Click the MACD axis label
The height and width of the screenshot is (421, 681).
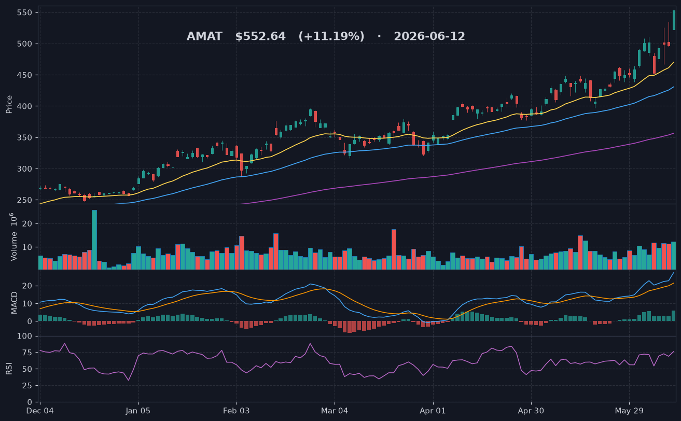click(x=14, y=302)
